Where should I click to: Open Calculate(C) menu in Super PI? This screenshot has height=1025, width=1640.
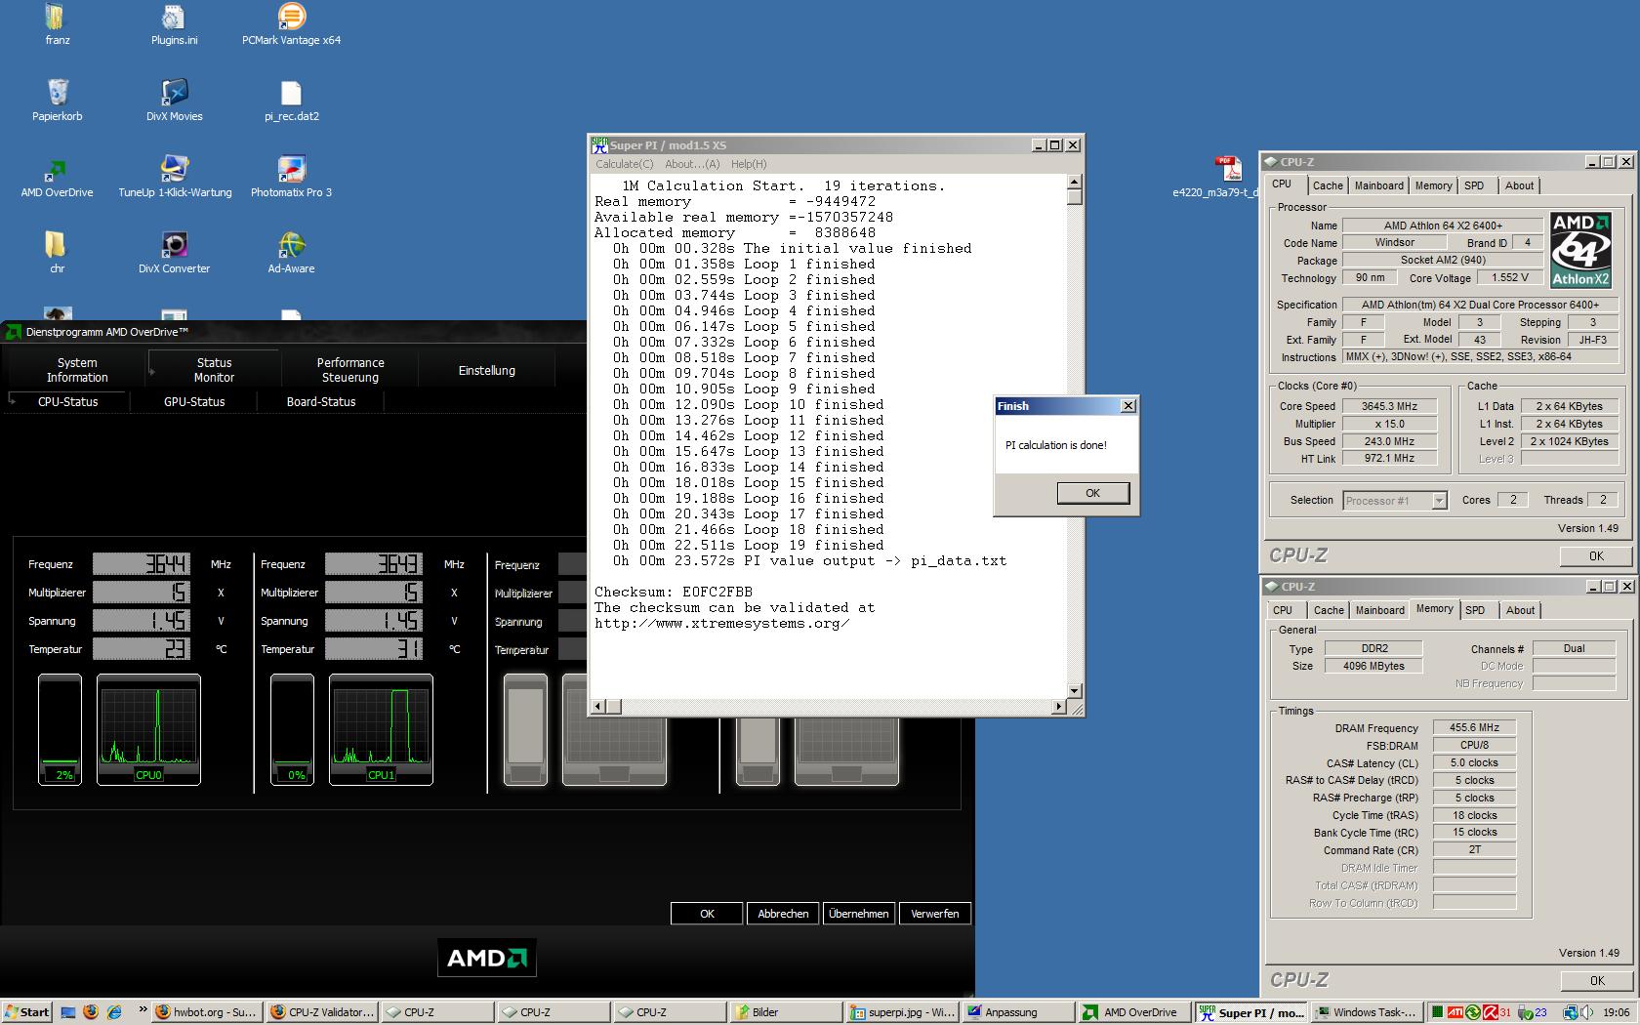[x=625, y=164]
